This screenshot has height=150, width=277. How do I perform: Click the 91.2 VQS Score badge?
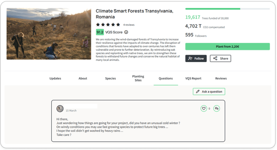(x=100, y=32)
